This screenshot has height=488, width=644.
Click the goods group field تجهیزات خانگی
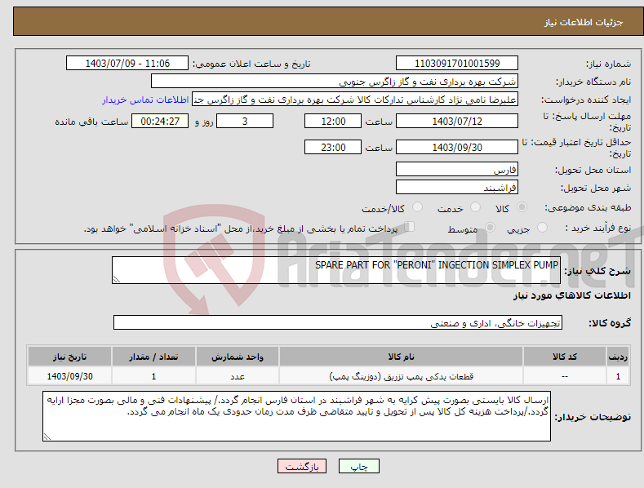[338, 323]
